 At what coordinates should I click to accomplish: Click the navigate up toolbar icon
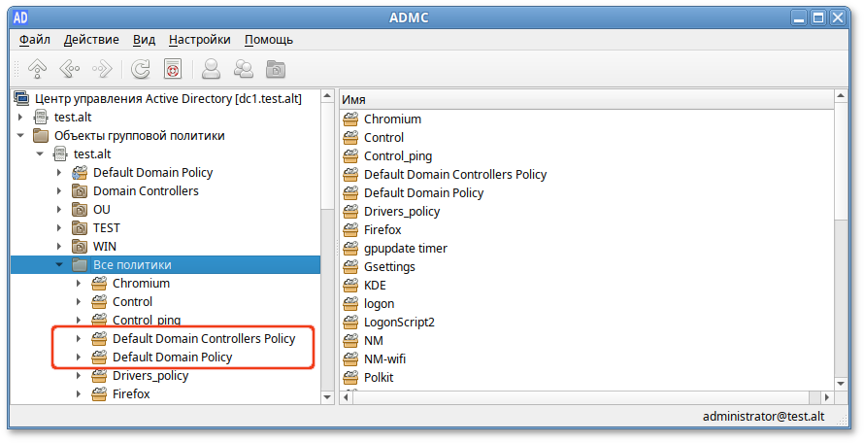(x=37, y=69)
